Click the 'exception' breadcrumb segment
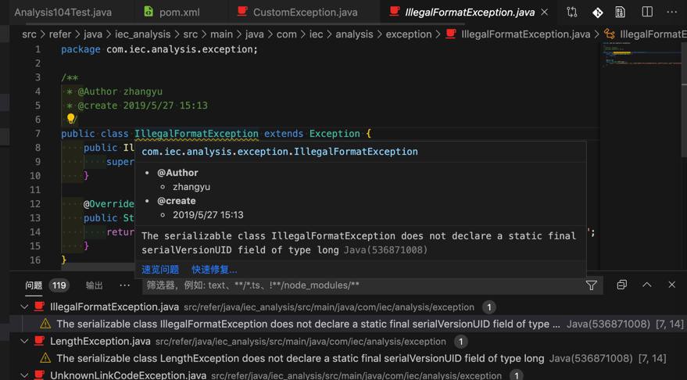Image resolution: width=687 pixels, height=380 pixels. point(408,34)
